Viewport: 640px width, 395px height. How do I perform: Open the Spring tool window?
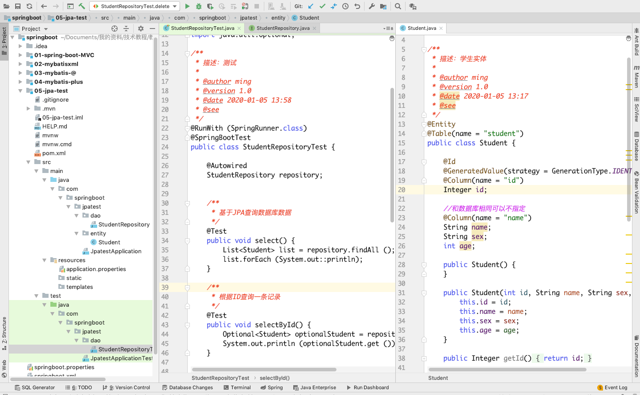click(x=271, y=387)
